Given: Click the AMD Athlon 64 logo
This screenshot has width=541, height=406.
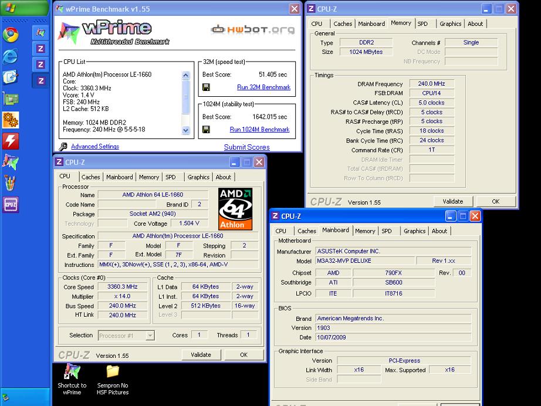Looking at the screenshot, I should coord(235,209).
